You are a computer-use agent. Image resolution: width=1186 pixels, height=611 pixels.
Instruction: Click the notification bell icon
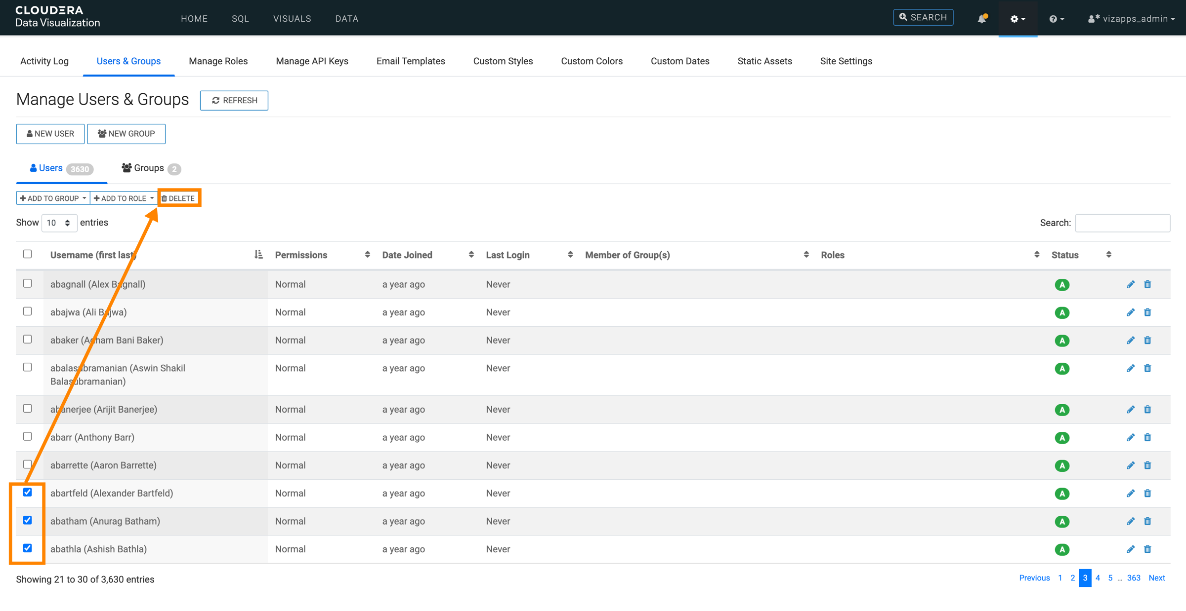[982, 19]
